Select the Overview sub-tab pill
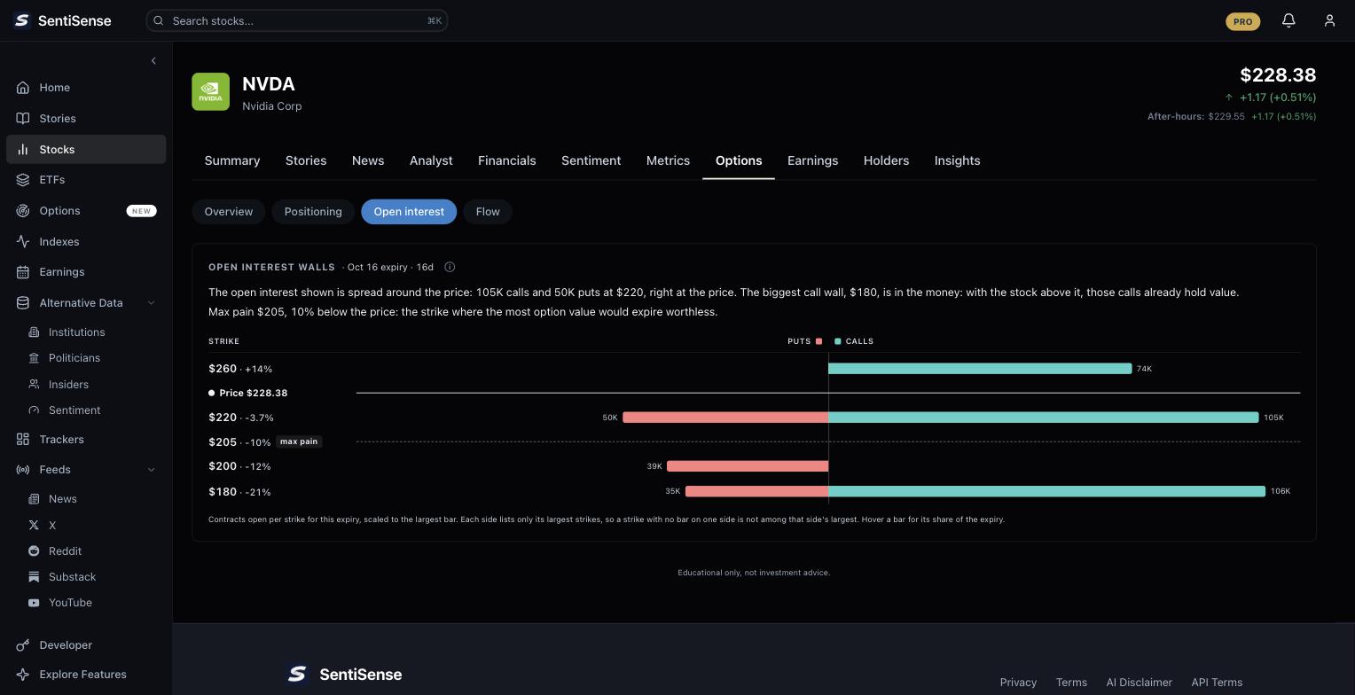The image size is (1355, 695). (x=229, y=212)
